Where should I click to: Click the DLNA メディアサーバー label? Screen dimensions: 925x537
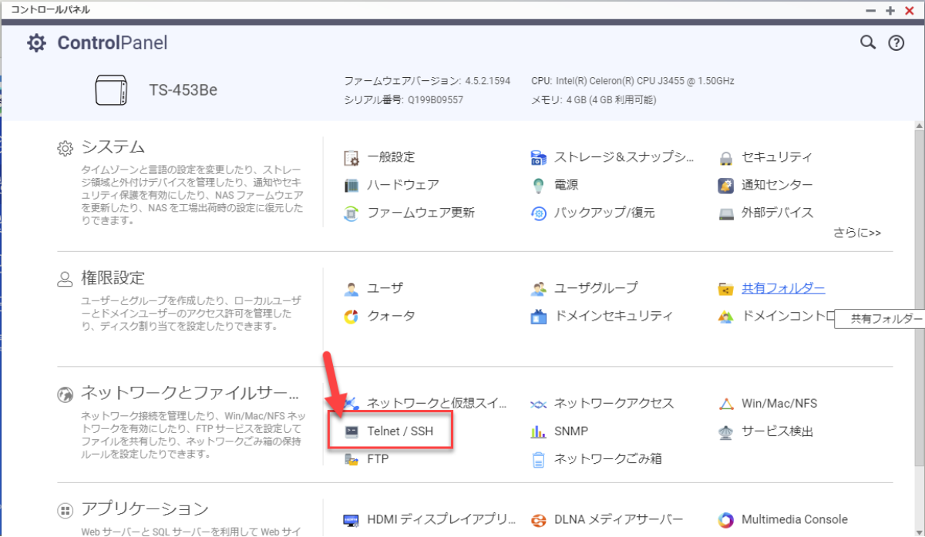click(x=619, y=520)
